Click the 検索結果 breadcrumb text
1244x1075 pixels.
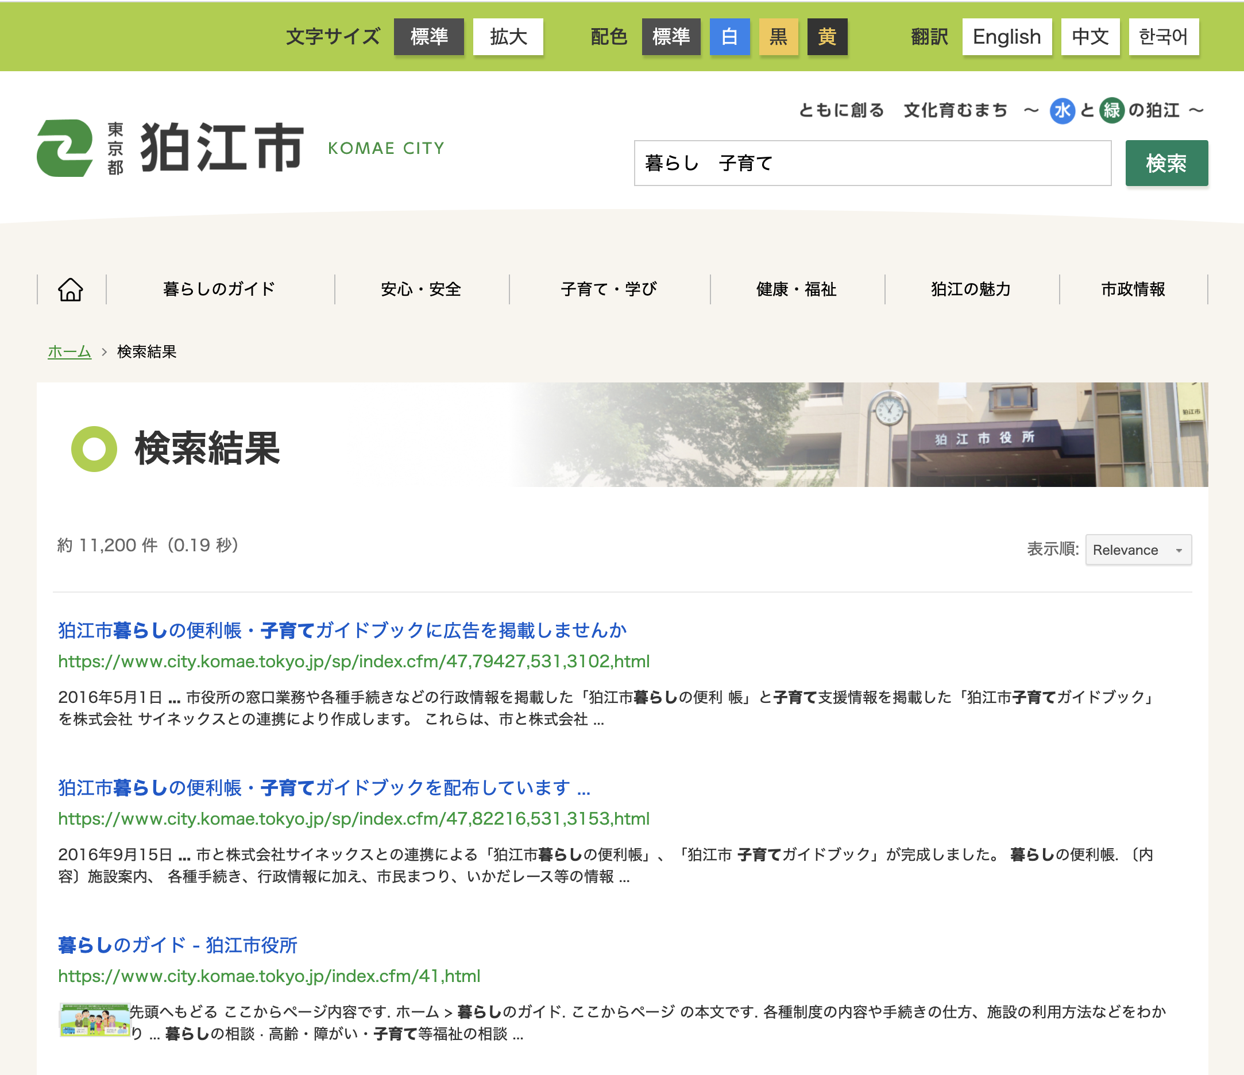pyautogui.click(x=147, y=352)
